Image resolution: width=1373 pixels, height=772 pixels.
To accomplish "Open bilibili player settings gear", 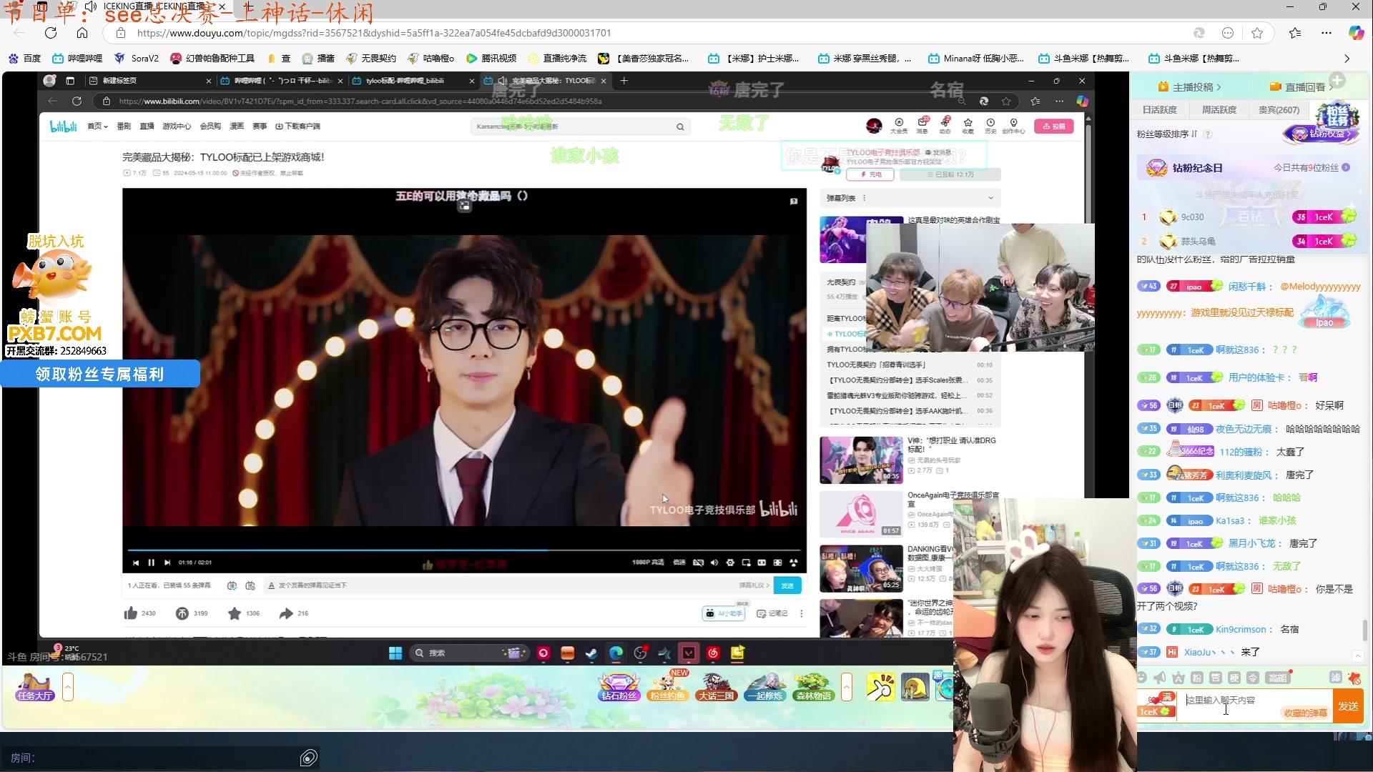I will pyautogui.click(x=730, y=563).
